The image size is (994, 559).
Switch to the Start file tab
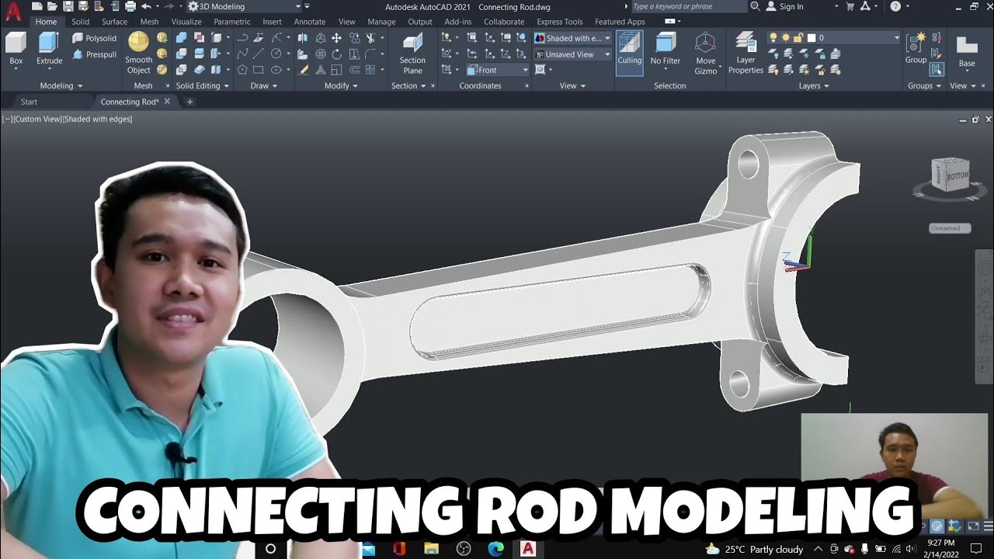29,102
